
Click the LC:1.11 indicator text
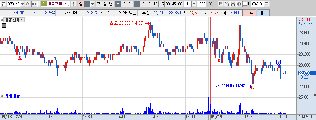point(303,19)
